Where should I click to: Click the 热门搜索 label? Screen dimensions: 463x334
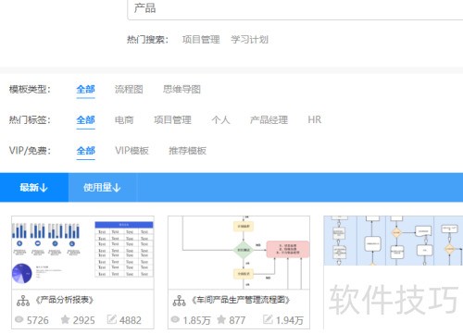(148, 40)
